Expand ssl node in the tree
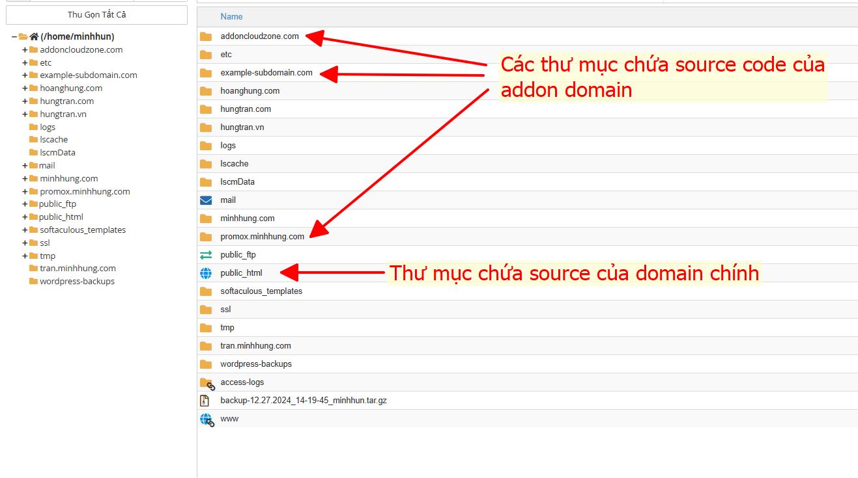Screen dimensions: 858x478 tap(25, 243)
